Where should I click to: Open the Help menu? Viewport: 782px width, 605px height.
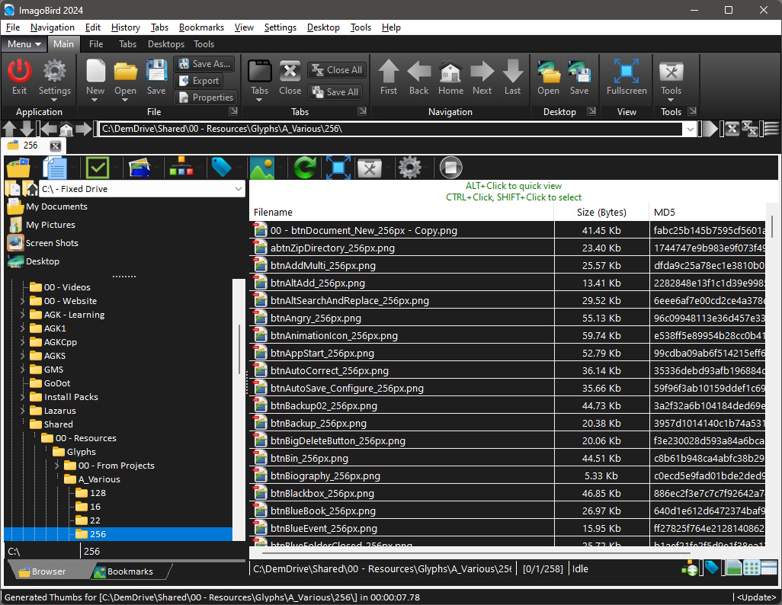pyautogui.click(x=391, y=27)
